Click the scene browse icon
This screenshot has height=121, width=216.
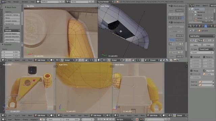coord(68,2)
